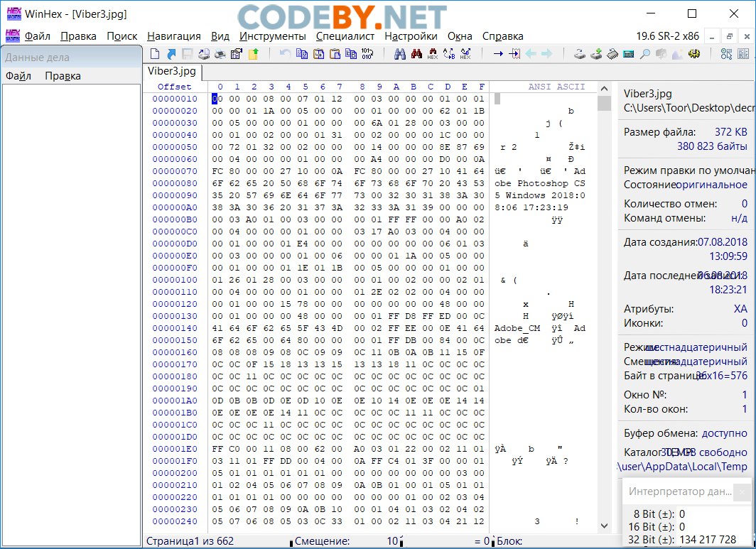Restore the inner document window
The image size is (756, 549).
point(730,37)
